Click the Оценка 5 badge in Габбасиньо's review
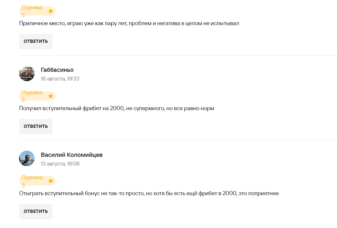Image resolution: width=337 pixels, height=228 pixels. pyautogui.click(x=37, y=96)
